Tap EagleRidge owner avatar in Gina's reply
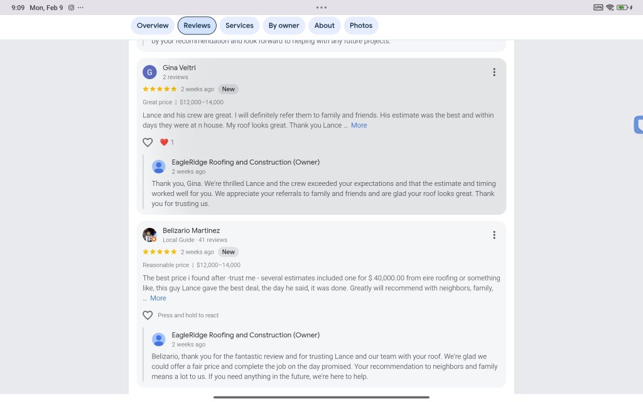The height and width of the screenshot is (402, 643). 159,166
